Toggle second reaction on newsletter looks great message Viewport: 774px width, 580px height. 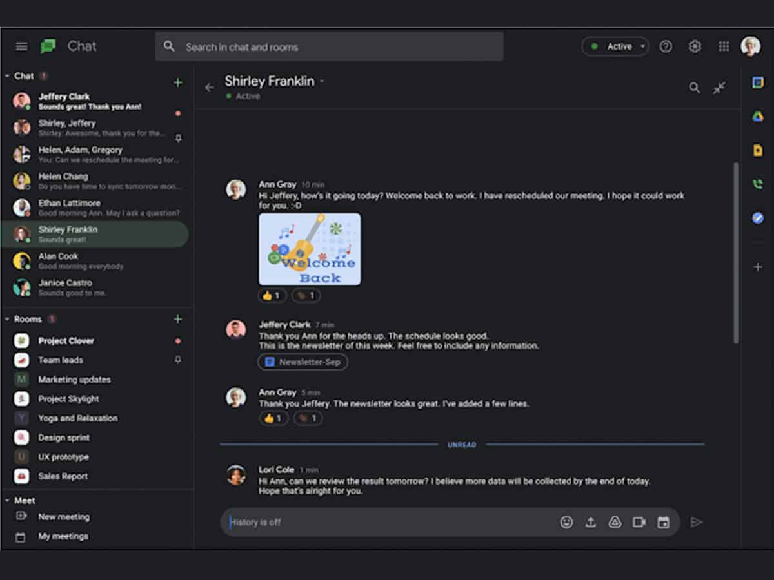pos(308,418)
